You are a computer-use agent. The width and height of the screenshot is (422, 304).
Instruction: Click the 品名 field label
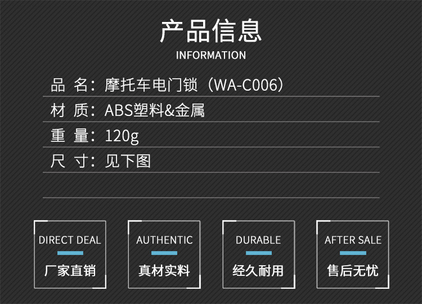(x=69, y=85)
